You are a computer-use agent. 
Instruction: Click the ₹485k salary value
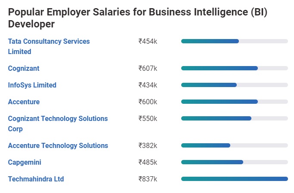pos(148,162)
